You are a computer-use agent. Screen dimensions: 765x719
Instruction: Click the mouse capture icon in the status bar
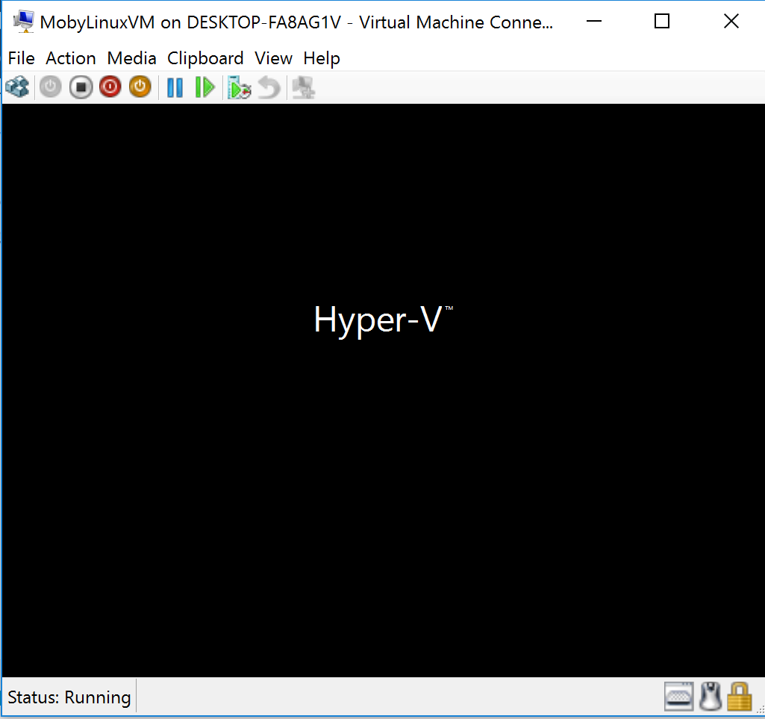click(x=709, y=696)
